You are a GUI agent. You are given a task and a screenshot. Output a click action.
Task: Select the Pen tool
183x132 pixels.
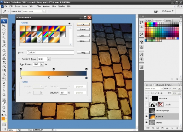[4, 83]
